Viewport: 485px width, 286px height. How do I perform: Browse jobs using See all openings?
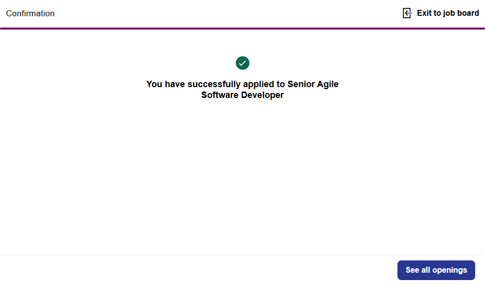[x=436, y=270]
